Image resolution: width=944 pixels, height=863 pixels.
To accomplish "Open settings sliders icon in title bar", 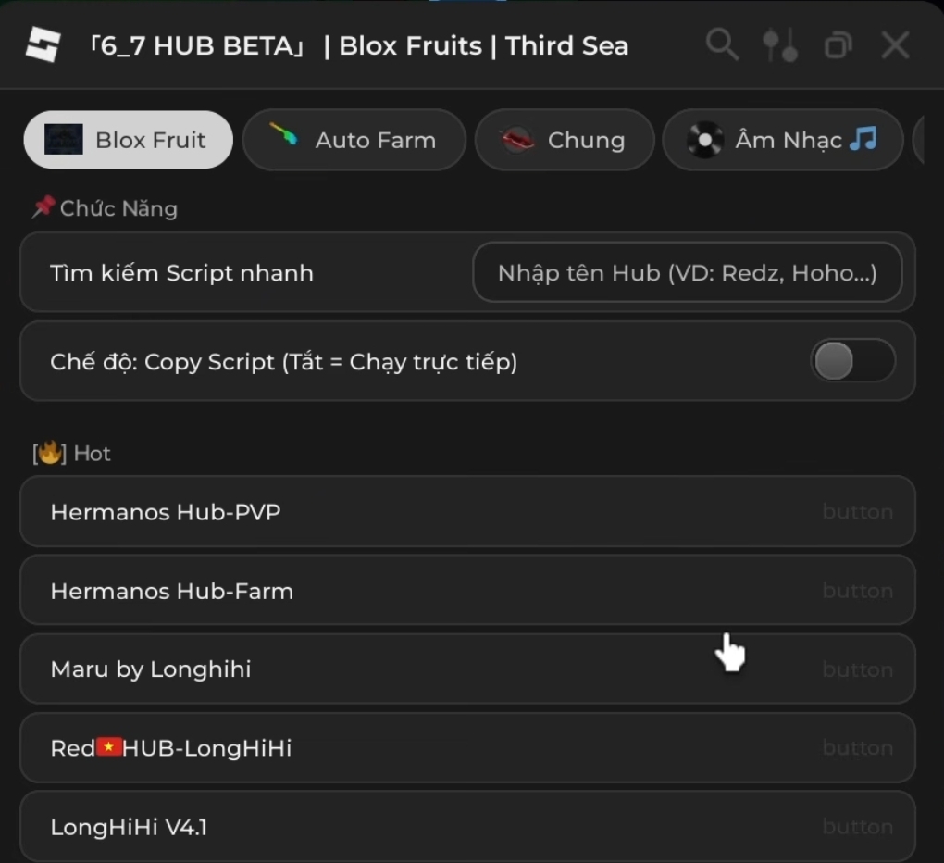I will coord(780,44).
